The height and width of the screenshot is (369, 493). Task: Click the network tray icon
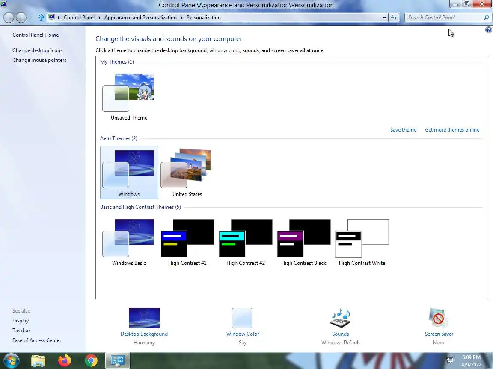pos(450,360)
